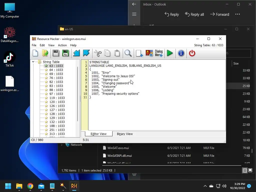Screen dimensions: 256x192
Task: Show info with the blue i icon
Action: 181,53
